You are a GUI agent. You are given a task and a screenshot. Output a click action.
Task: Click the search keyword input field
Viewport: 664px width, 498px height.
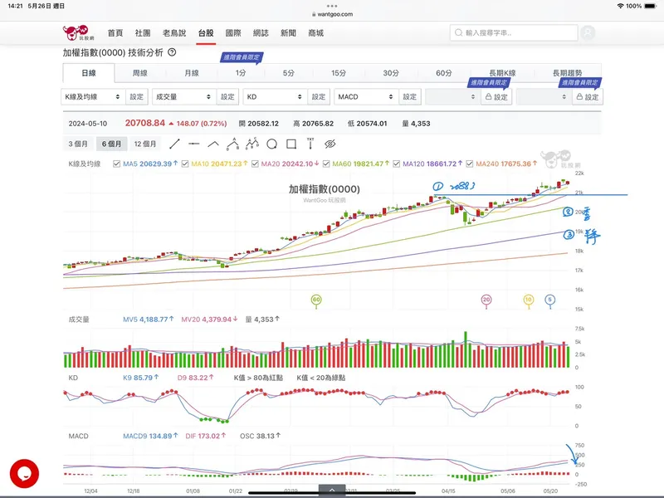tap(515, 33)
